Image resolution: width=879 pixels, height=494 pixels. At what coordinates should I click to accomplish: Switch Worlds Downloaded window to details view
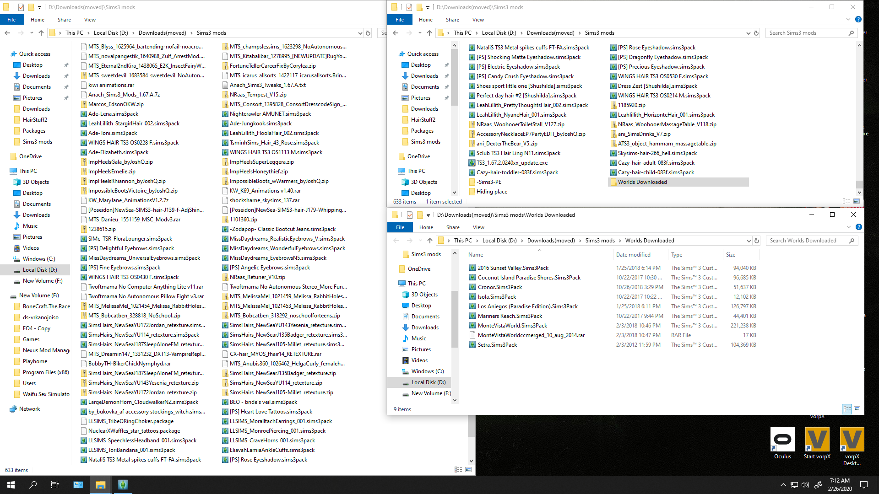coord(847,409)
